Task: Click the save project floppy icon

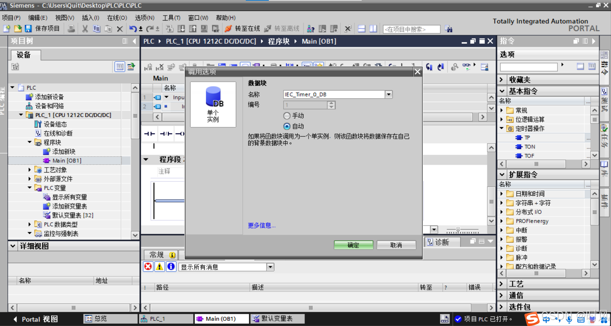Action: [x=28, y=29]
